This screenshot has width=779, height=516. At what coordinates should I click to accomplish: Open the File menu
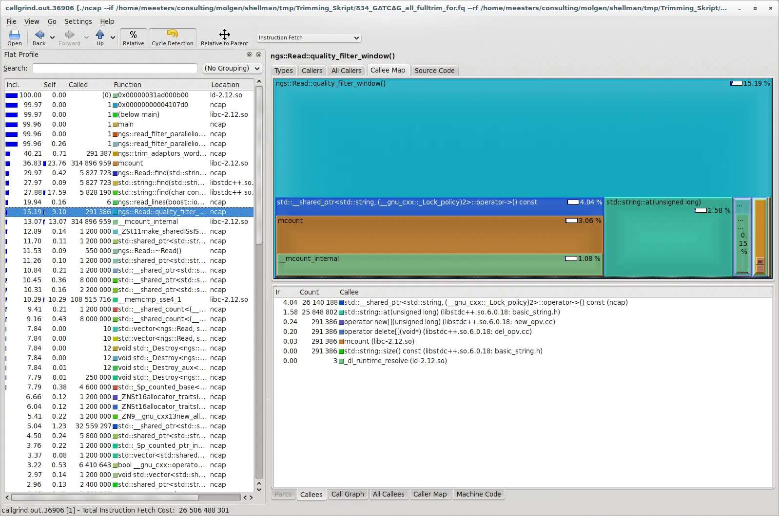point(11,21)
